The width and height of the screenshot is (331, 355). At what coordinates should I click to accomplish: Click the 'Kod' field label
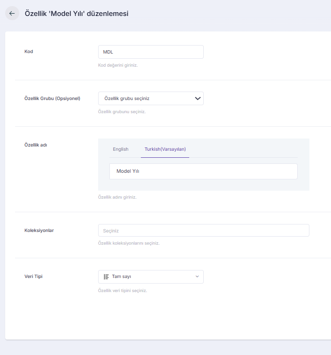coord(29,52)
